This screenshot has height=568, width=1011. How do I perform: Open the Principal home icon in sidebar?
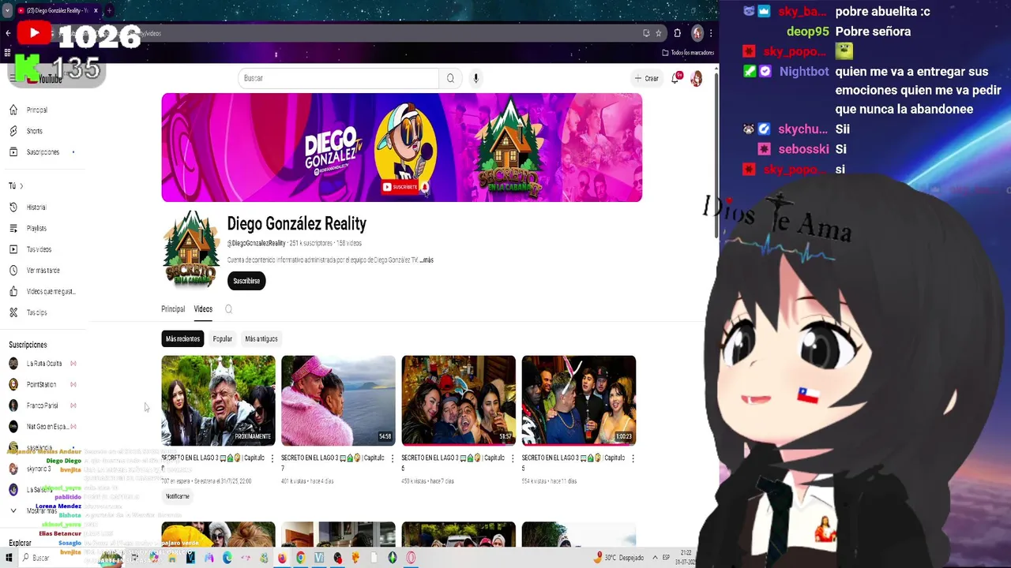pyautogui.click(x=13, y=110)
